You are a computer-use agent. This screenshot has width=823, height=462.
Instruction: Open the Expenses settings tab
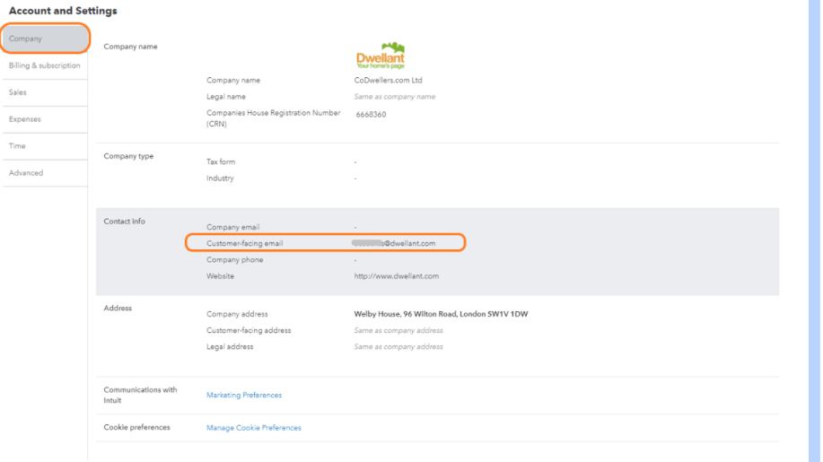point(45,119)
